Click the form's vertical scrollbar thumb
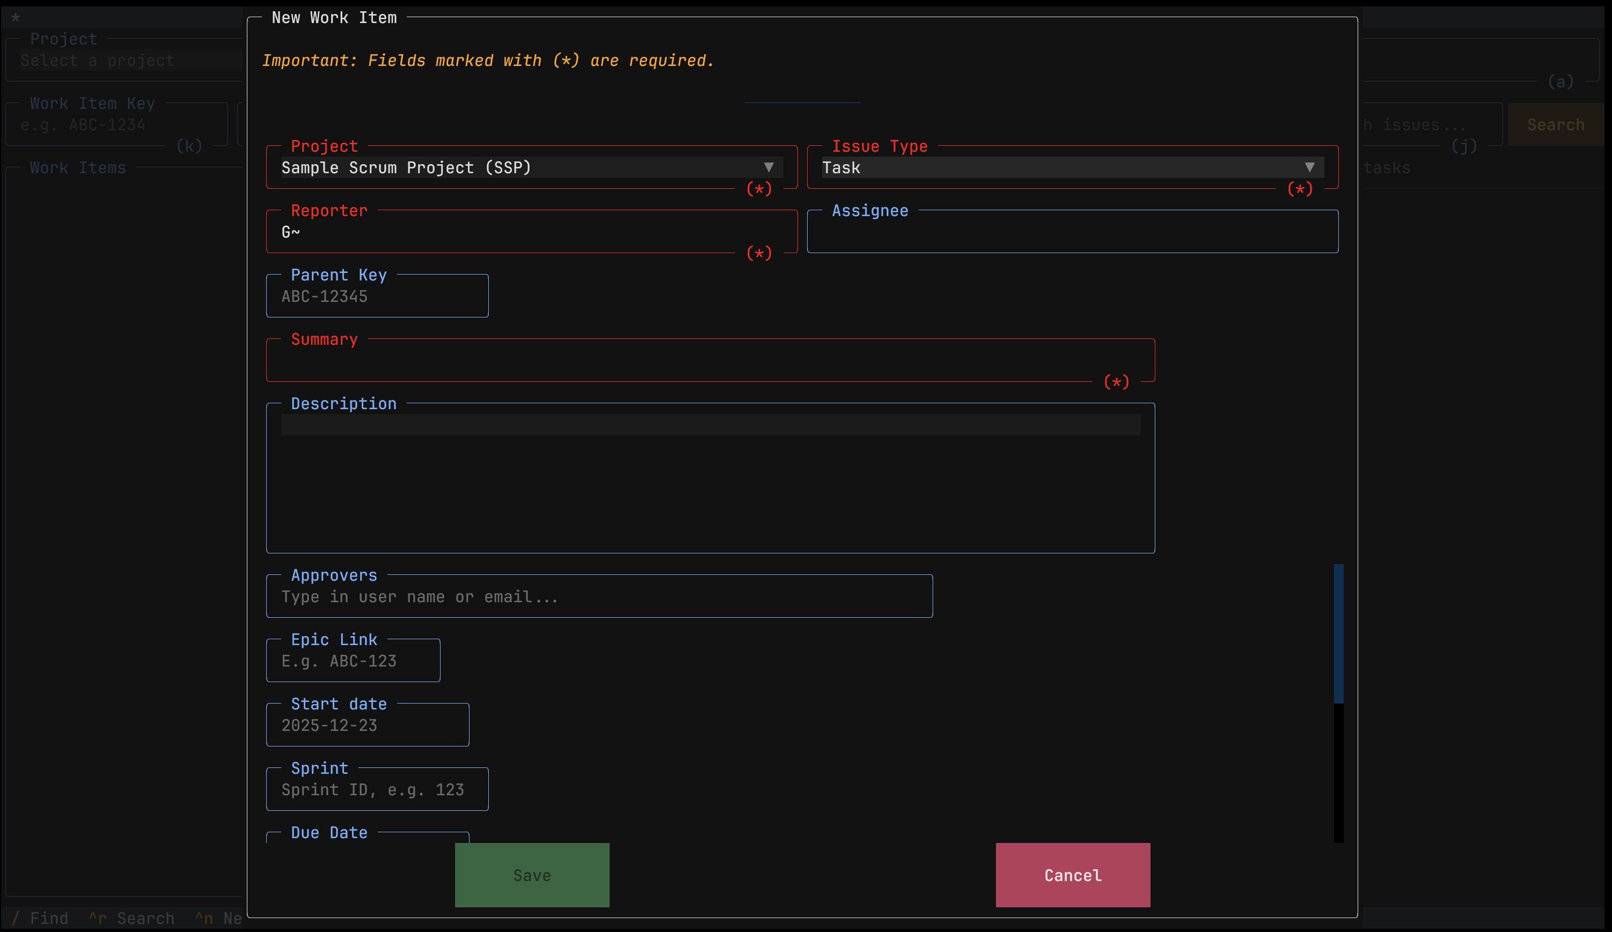The image size is (1612, 932). pos(1338,633)
